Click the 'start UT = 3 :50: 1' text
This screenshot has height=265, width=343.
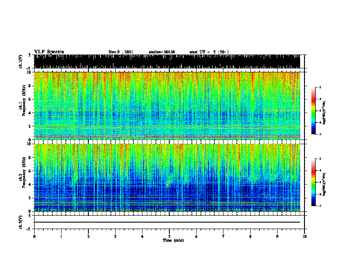point(209,52)
